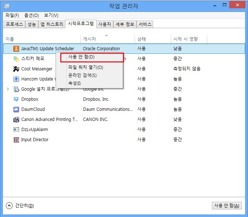Select the DzLvUpAlarm row name

[35, 130]
